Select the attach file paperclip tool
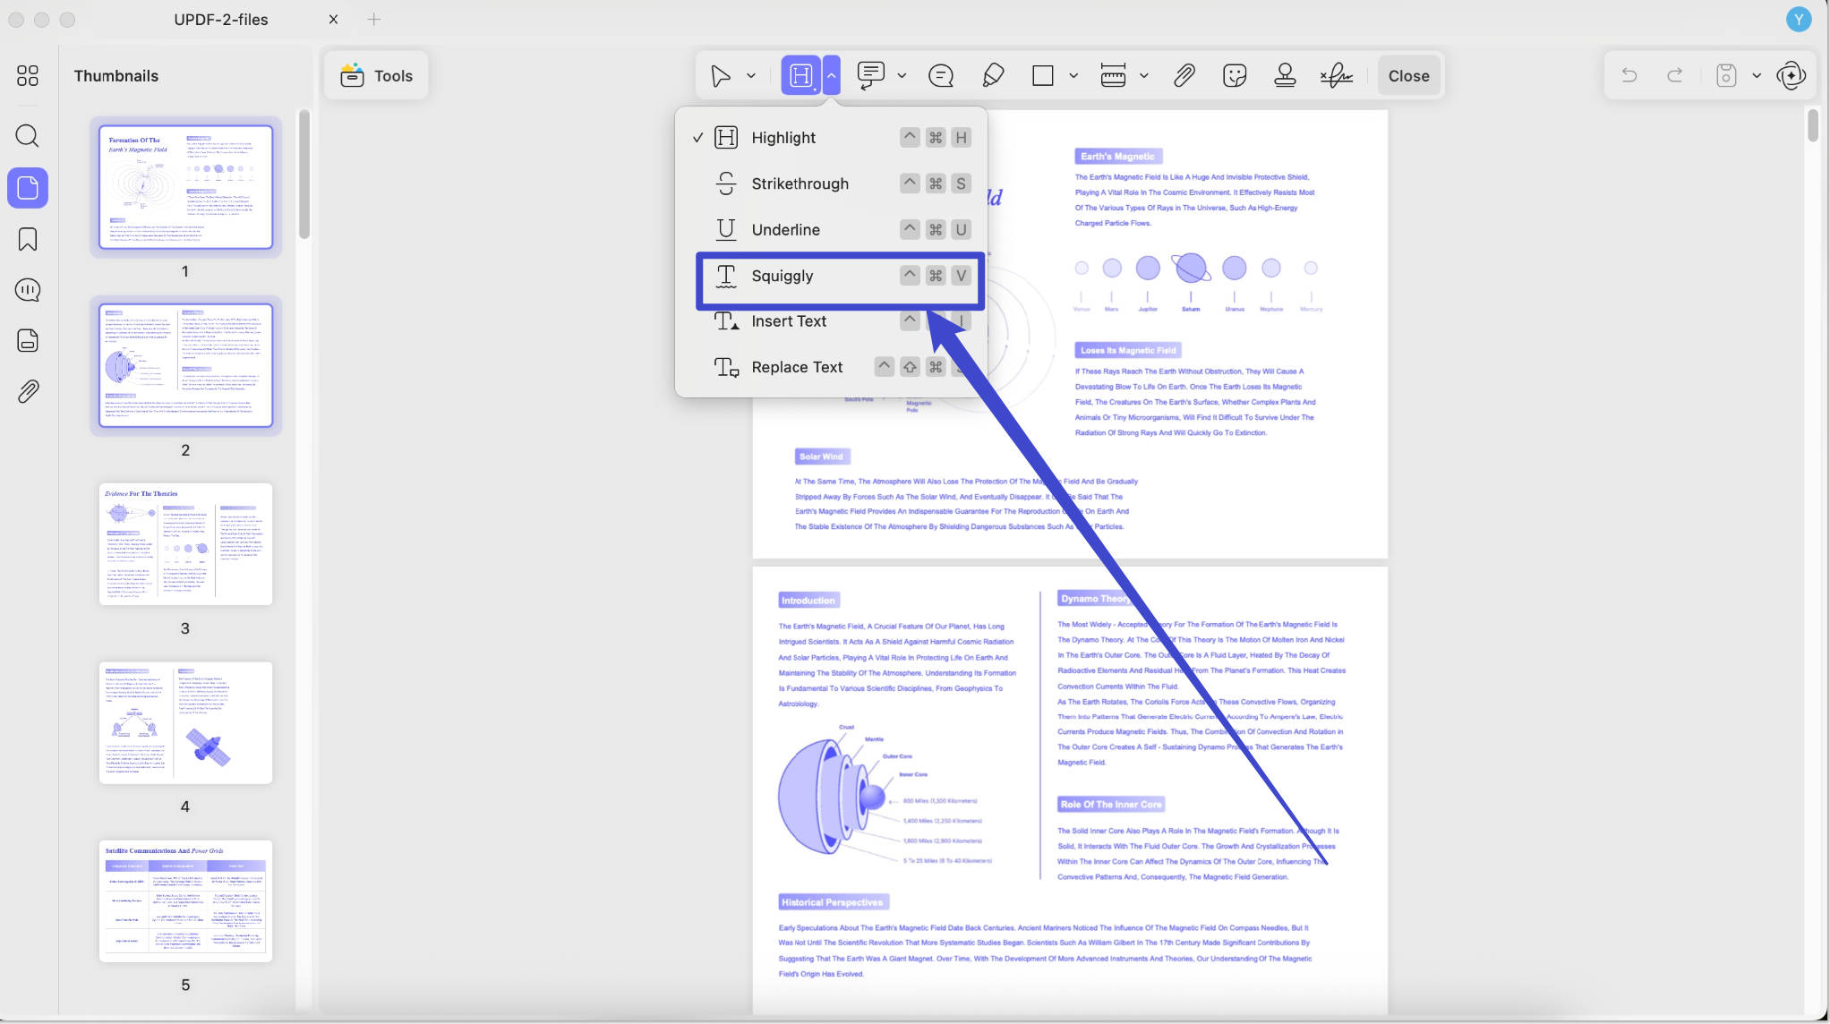The height and width of the screenshot is (1024, 1830). 1184,76
